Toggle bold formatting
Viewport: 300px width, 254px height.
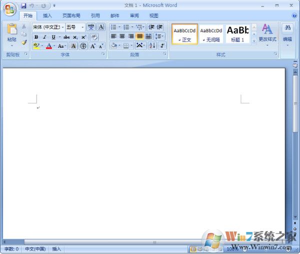tap(36, 37)
